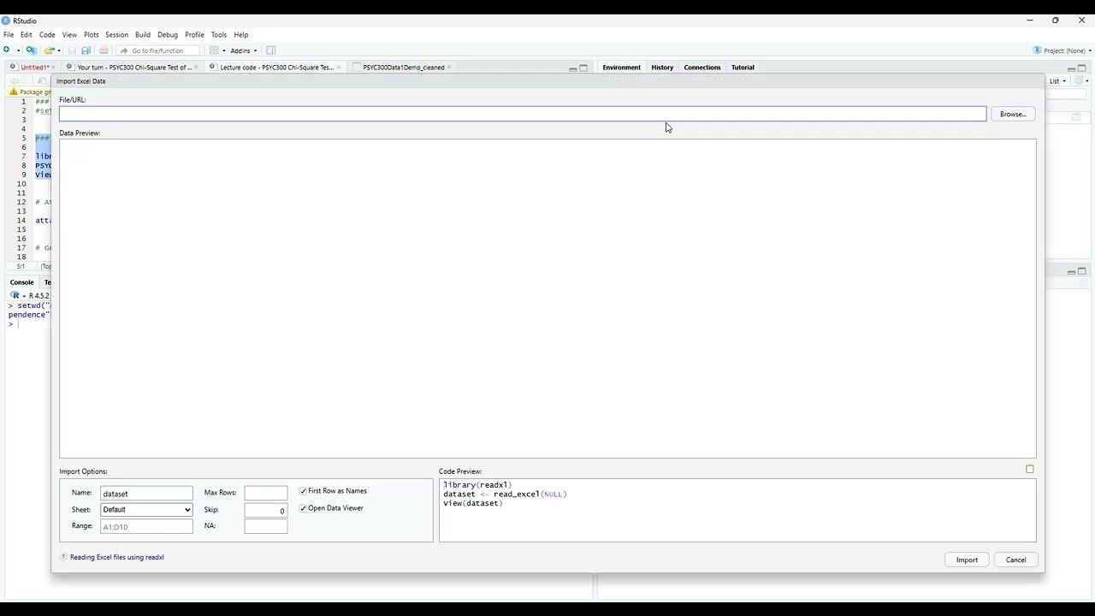
Task: Open the Profile menu
Action: [194, 35]
